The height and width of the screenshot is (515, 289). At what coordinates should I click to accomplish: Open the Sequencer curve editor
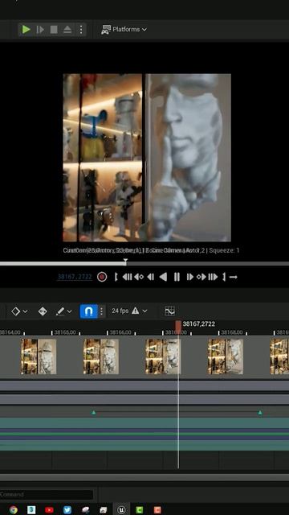pyautogui.click(x=169, y=311)
